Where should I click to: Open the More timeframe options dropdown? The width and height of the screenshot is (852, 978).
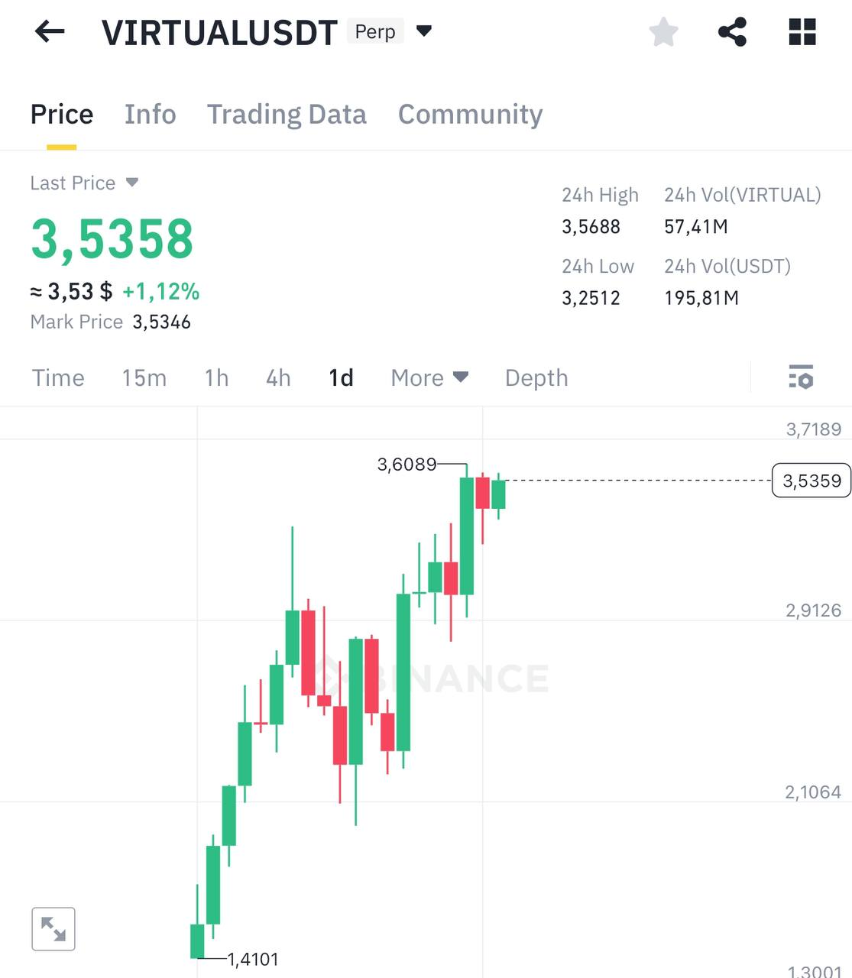click(x=429, y=377)
